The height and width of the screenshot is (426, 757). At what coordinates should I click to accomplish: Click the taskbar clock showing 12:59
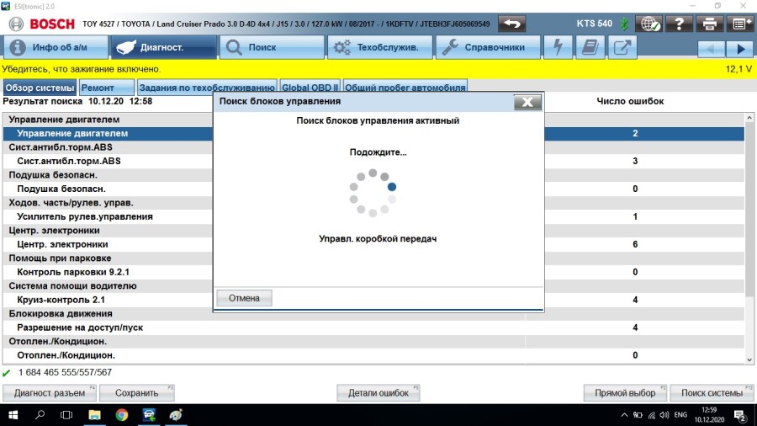click(x=709, y=415)
